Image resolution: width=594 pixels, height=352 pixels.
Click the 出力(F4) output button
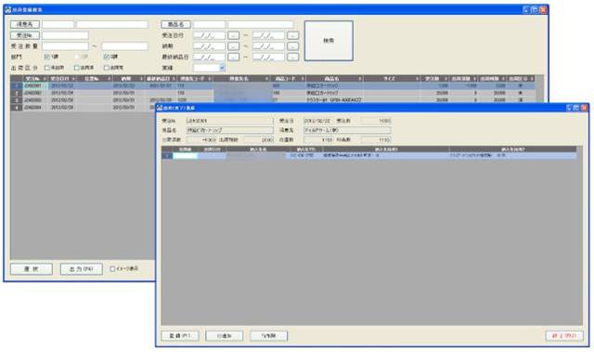pos(81,269)
